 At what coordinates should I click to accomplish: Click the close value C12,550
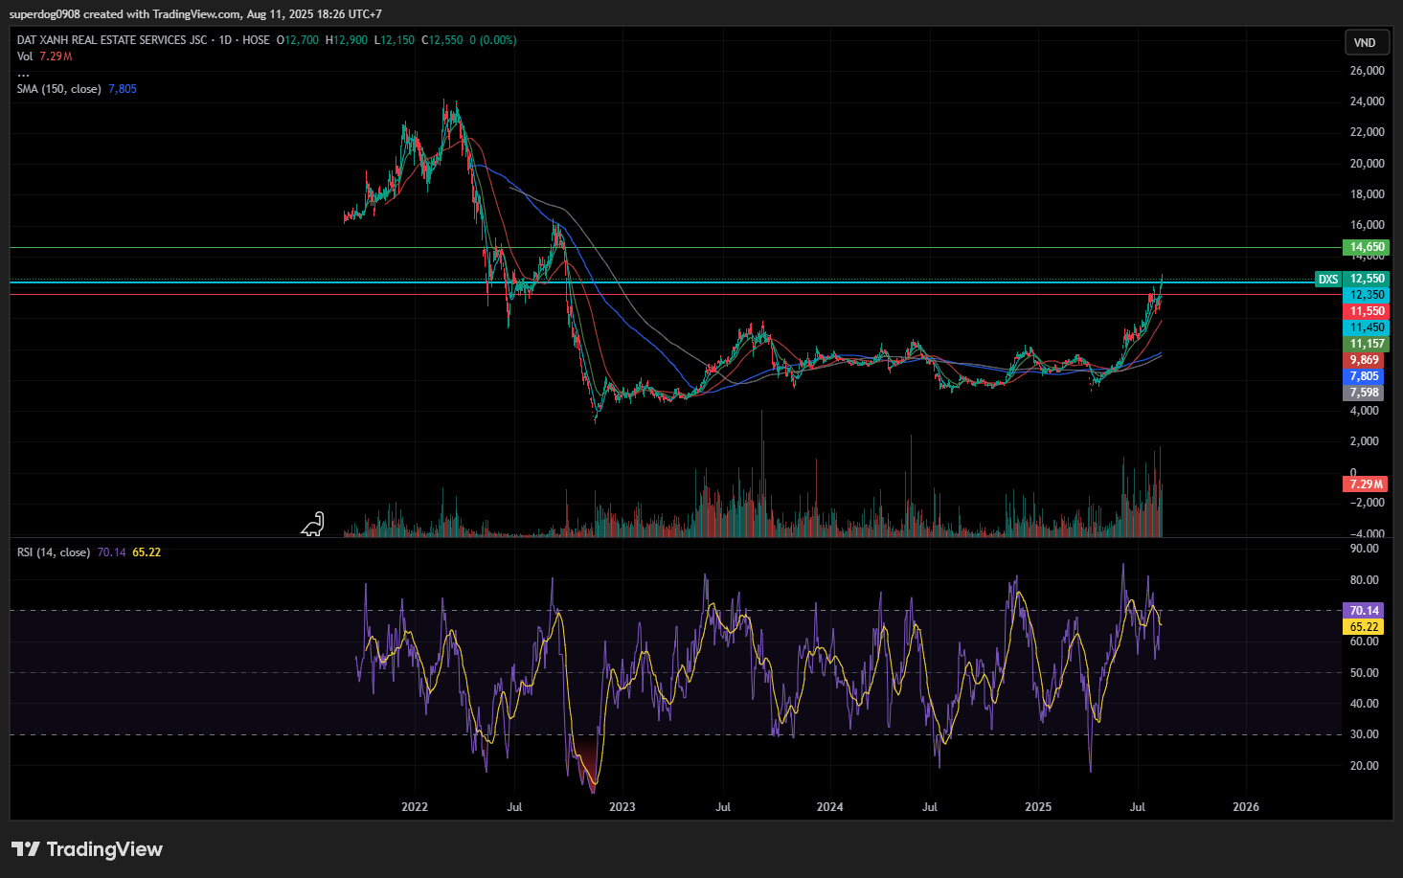[x=442, y=40]
